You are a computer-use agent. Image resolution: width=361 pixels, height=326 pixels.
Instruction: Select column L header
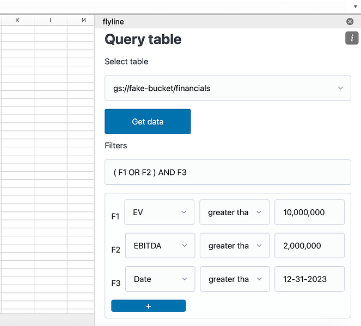coord(51,21)
